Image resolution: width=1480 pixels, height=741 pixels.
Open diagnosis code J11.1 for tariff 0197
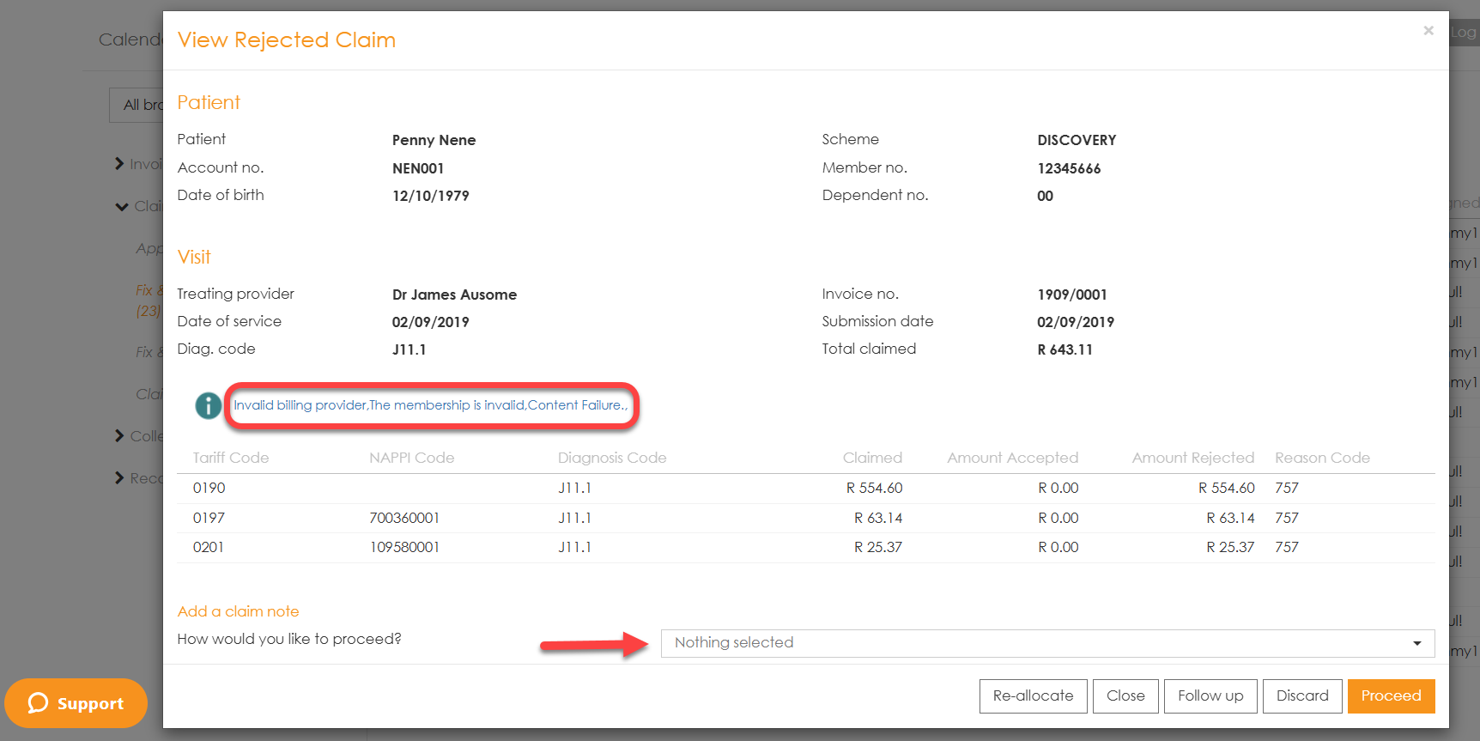click(574, 518)
